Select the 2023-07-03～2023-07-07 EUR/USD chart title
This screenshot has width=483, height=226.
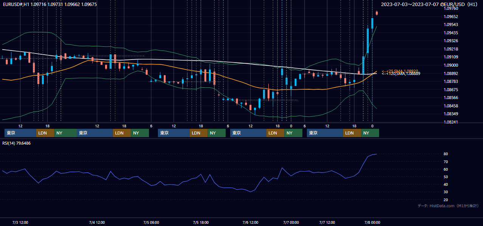[430, 4]
